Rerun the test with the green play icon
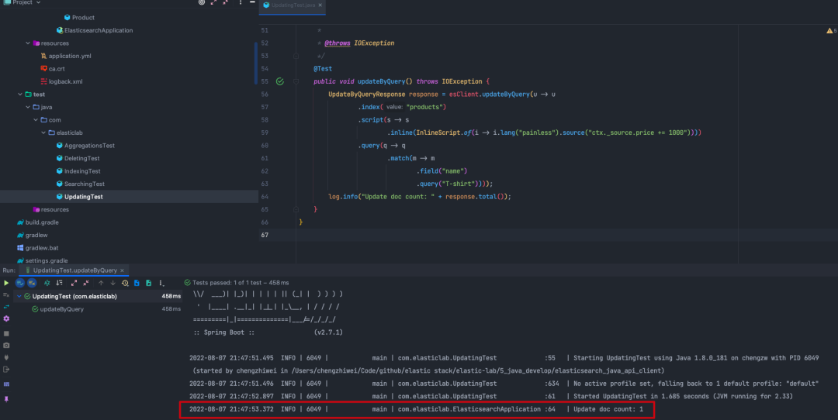 tap(6, 283)
